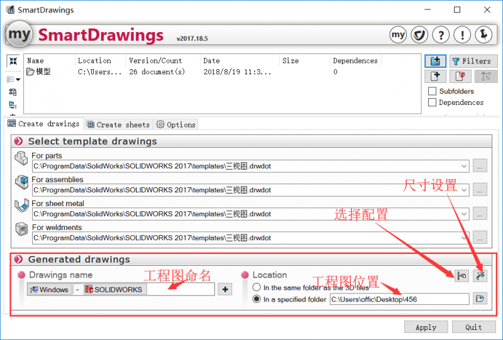The image size is (503, 340).
Task: Select the 模型 folder row in list
Action: click(222, 72)
